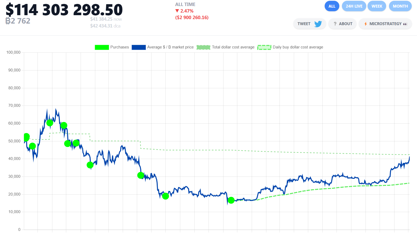This screenshot has width=417, height=233.
Task: Click the TWEET button
Action: tap(309, 24)
